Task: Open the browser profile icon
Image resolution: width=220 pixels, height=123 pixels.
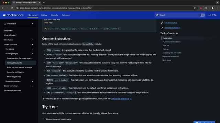Action: [x=212, y=8]
